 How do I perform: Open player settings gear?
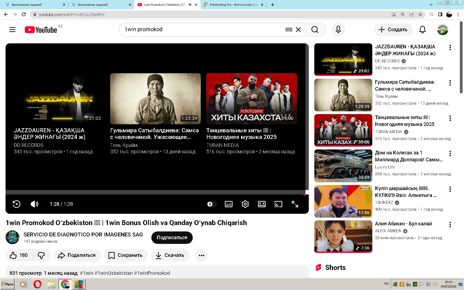(245, 204)
